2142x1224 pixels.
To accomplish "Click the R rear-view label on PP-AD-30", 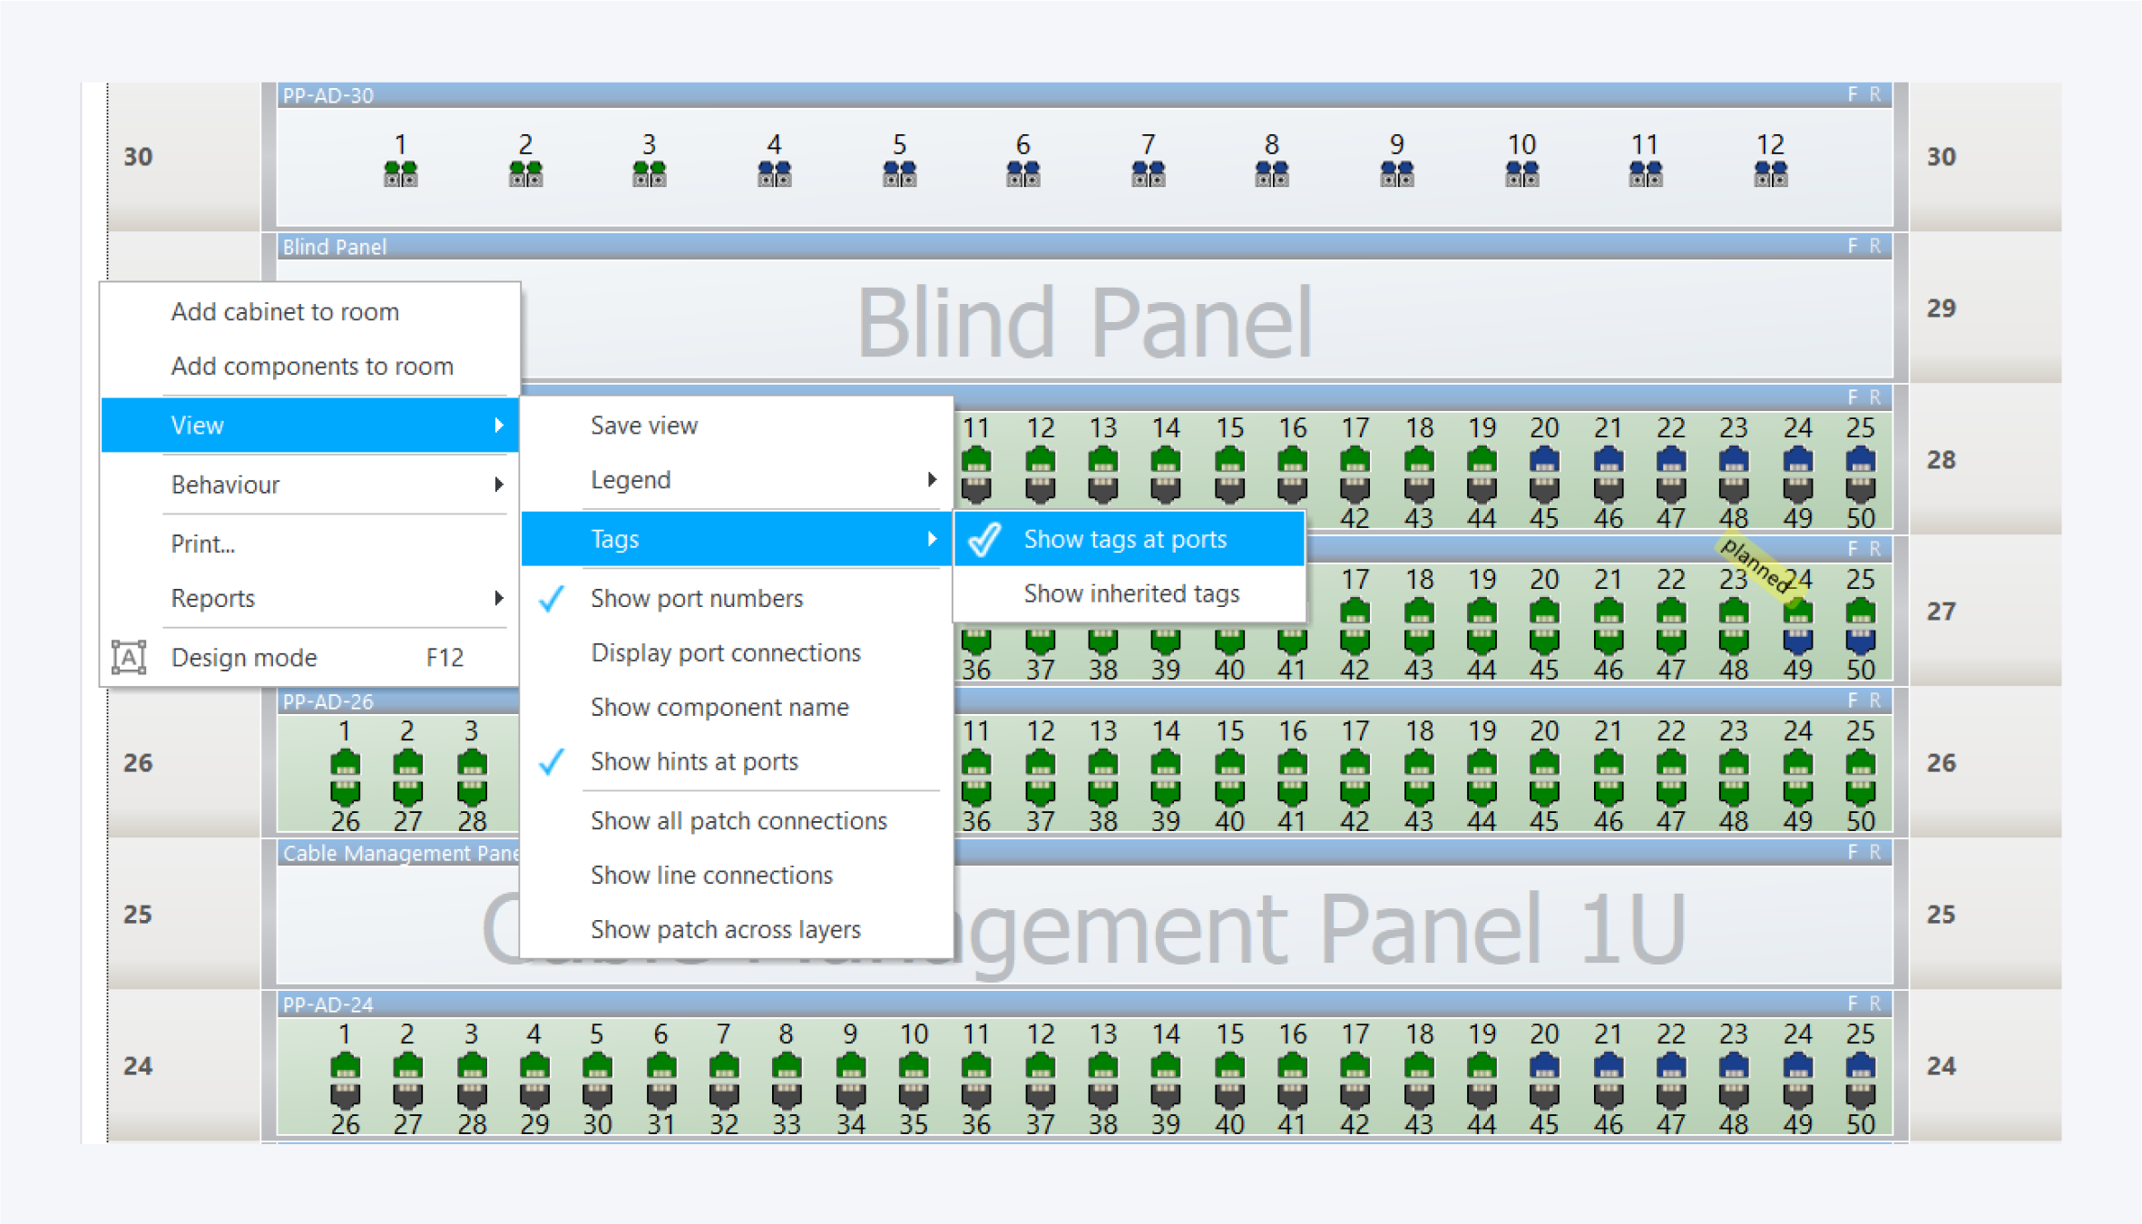I will pos(1874,94).
